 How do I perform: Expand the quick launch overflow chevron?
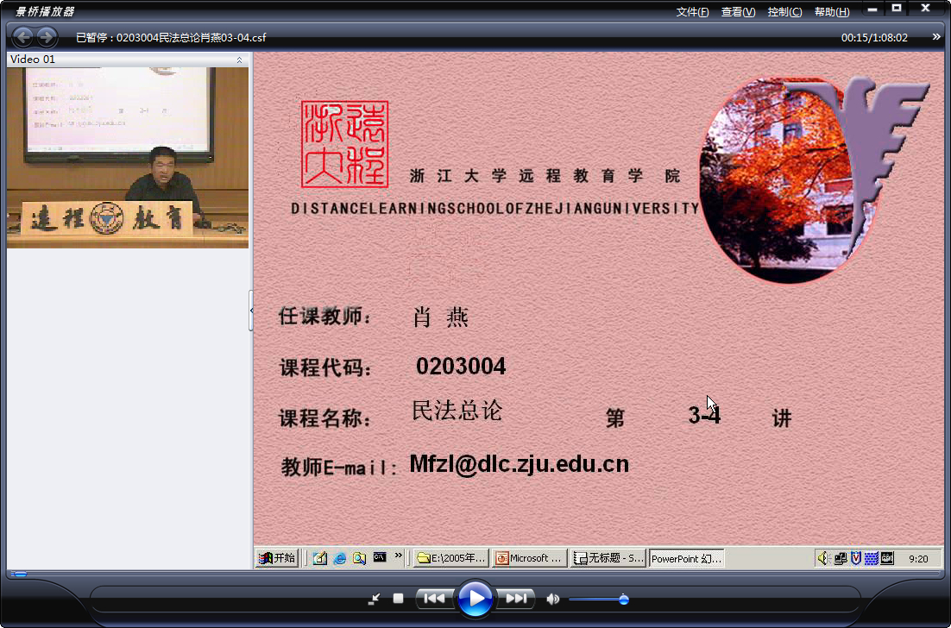pyautogui.click(x=399, y=555)
